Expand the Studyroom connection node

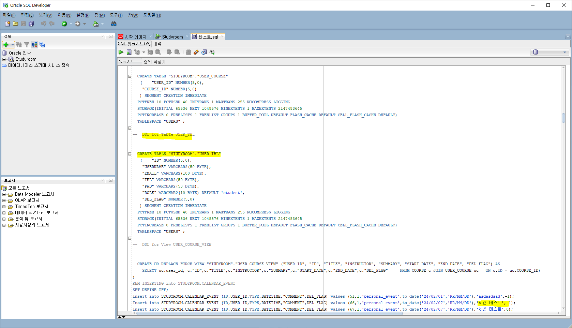click(4, 59)
